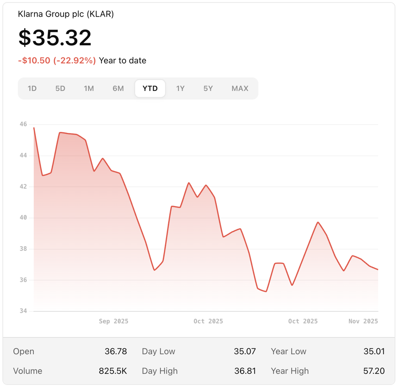Switch to the 1Y chart range
Screen dimensions: 399x387
point(180,88)
